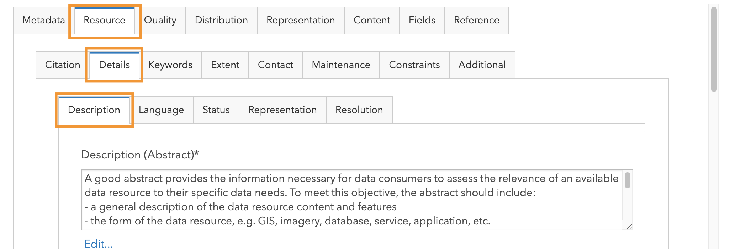Switch to the Fields tab
The height and width of the screenshot is (251, 730).
point(422,20)
